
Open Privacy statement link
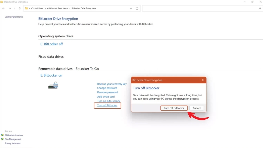[x=12, y=143]
